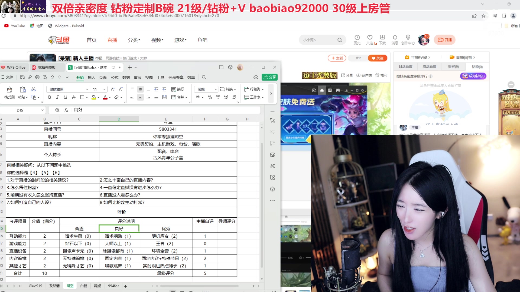This screenshot has height=292, width=520.
Task: Open rows and columns (行和列) dropdown
Action: [254, 89]
